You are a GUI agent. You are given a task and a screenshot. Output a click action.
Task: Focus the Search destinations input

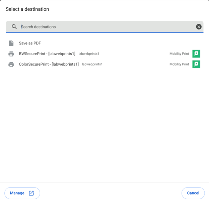tap(104, 27)
